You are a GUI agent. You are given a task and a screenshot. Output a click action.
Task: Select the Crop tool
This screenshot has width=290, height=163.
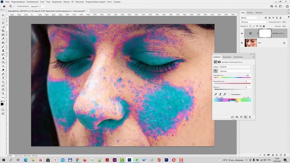coord(3,31)
